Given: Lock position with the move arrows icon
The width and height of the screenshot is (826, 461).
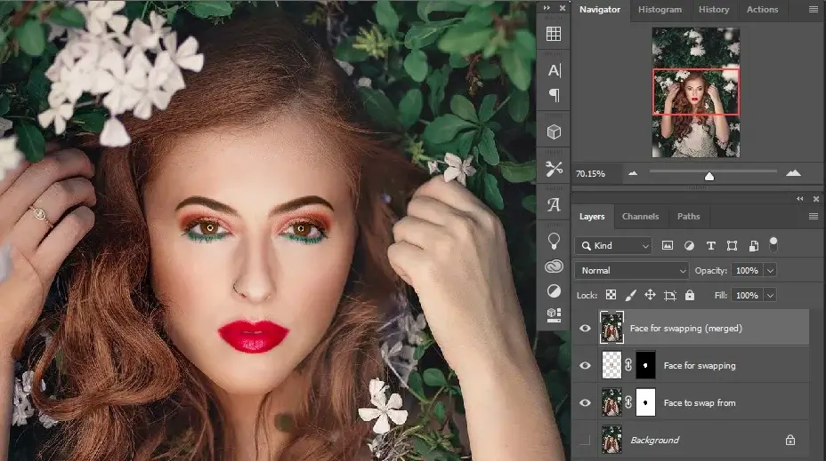Looking at the screenshot, I should [x=650, y=295].
